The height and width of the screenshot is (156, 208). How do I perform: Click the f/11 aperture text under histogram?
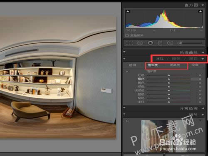pos(173,30)
